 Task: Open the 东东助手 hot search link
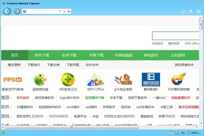click(x=157, y=43)
